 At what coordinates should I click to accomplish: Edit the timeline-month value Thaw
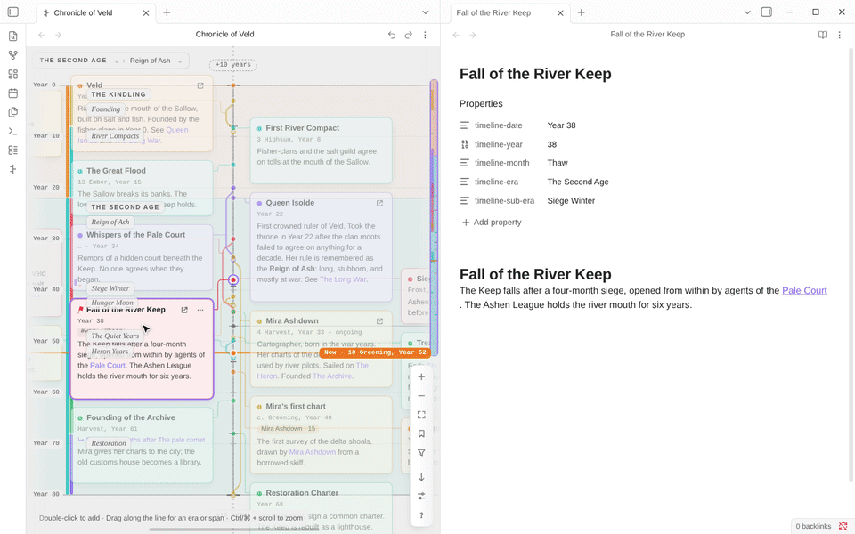point(558,163)
